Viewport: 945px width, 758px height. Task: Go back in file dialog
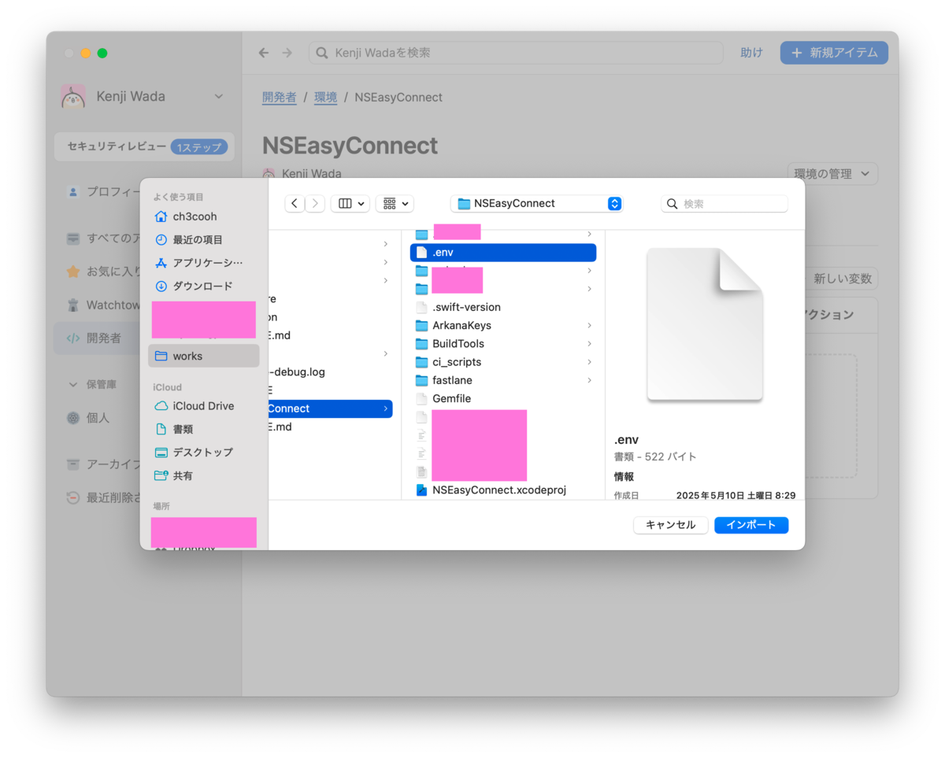click(295, 203)
